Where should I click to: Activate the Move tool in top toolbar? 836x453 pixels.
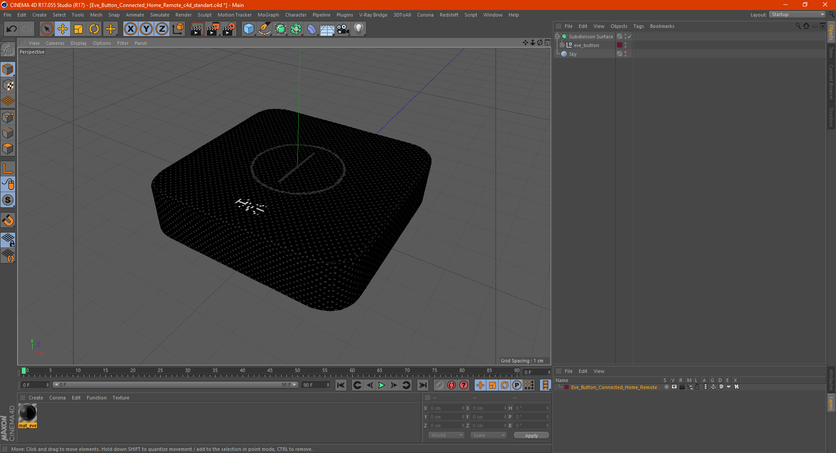click(63, 29)
